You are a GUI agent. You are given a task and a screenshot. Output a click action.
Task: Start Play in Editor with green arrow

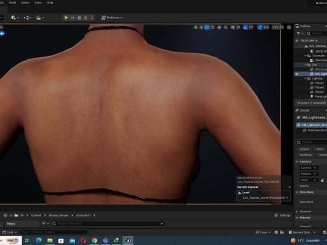coord(66,18)
